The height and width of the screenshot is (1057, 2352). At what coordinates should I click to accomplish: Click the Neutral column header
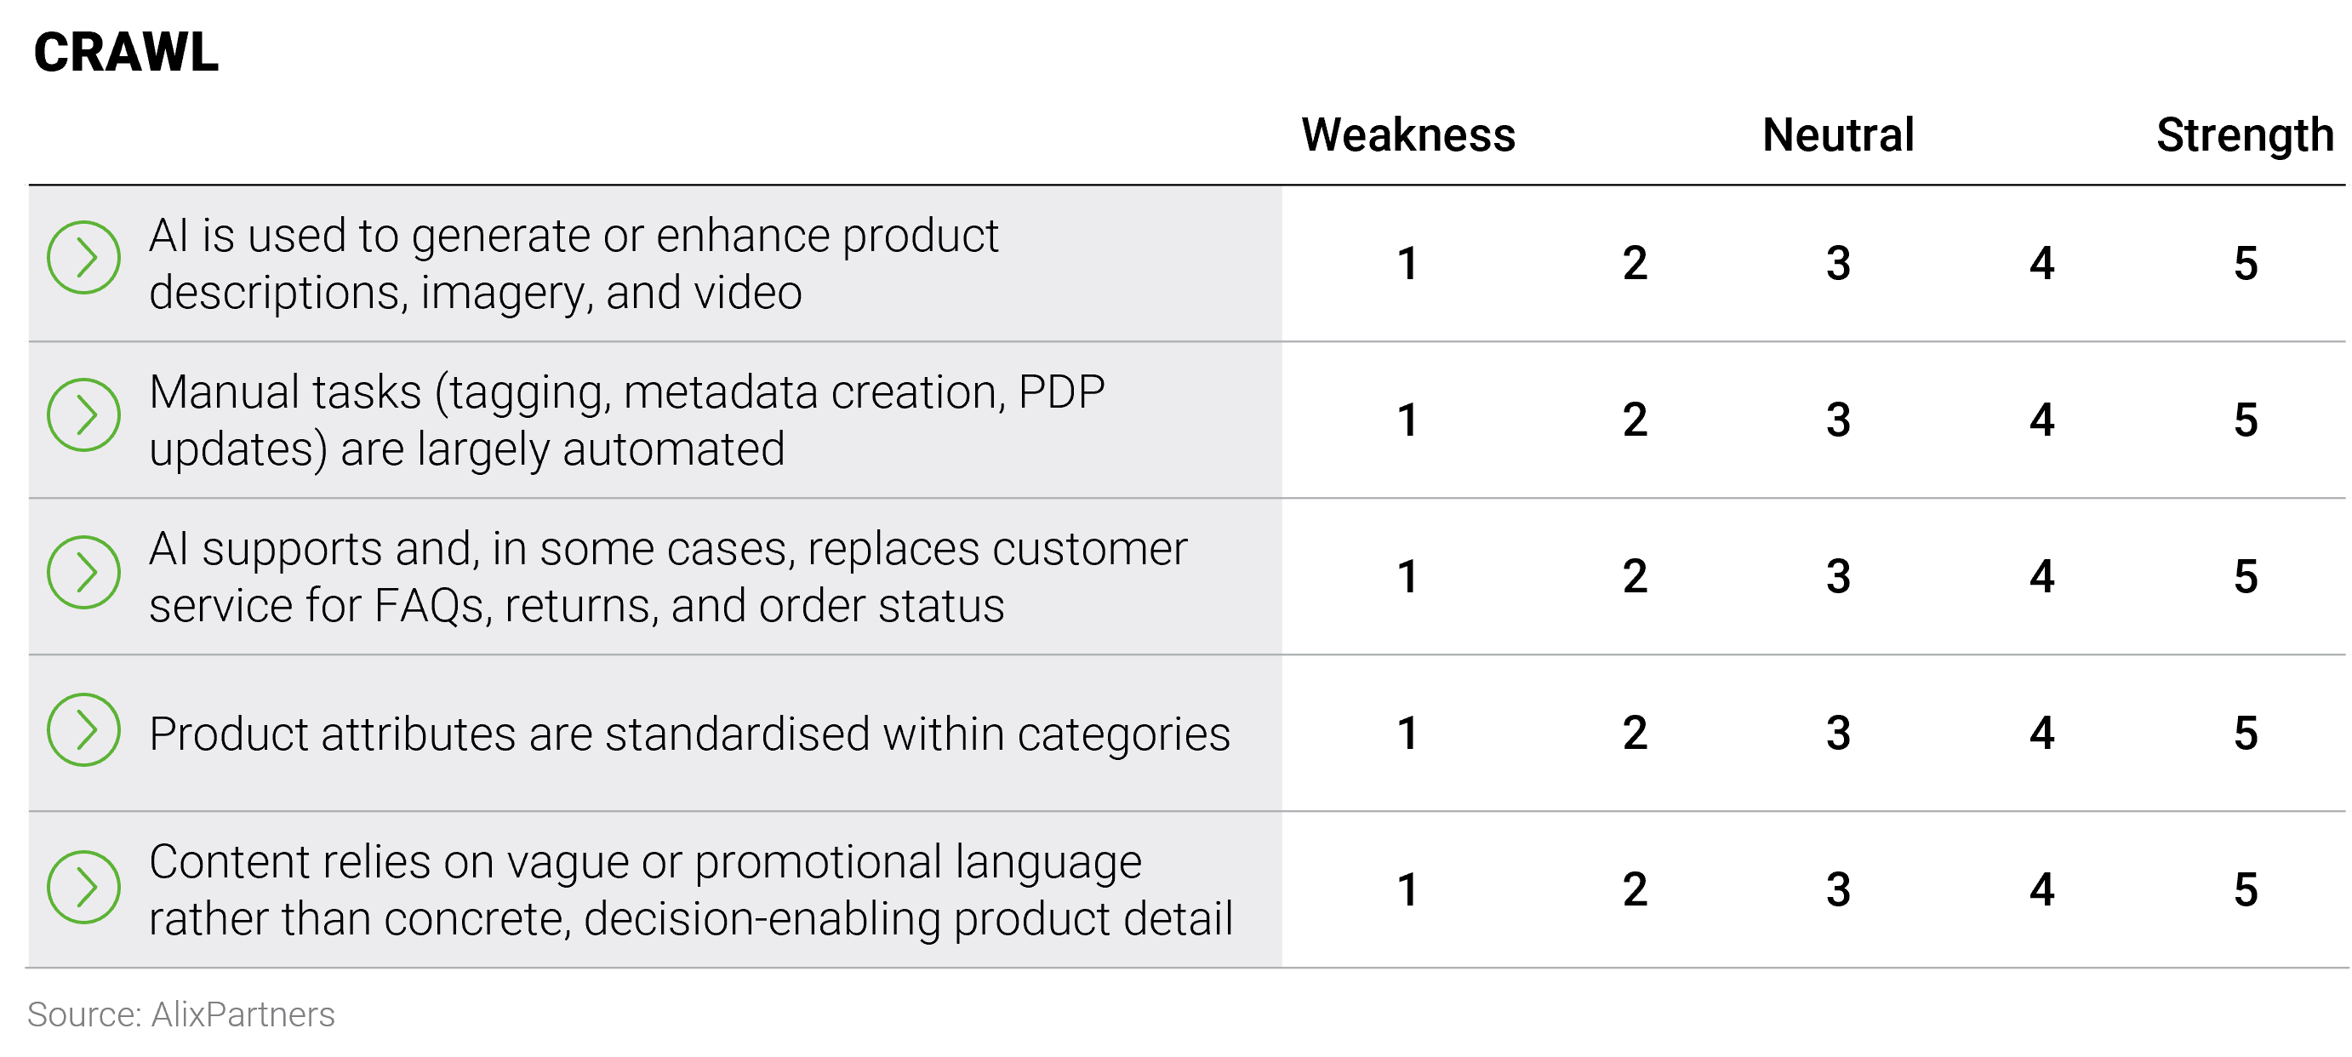point(1838,135)
